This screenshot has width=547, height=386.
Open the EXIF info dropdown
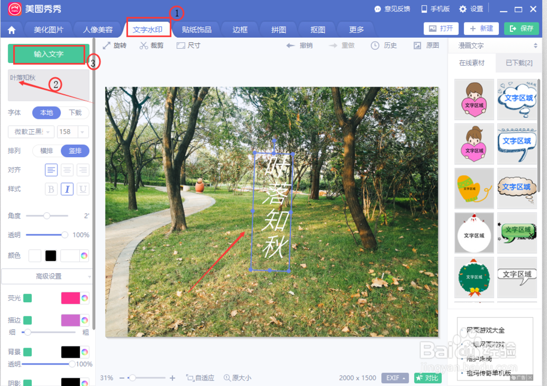click(x=395, y=378)
